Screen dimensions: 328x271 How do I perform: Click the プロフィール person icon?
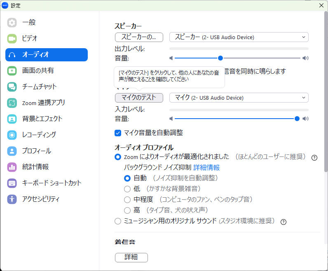pyautogui.click(x=12, y=151)
